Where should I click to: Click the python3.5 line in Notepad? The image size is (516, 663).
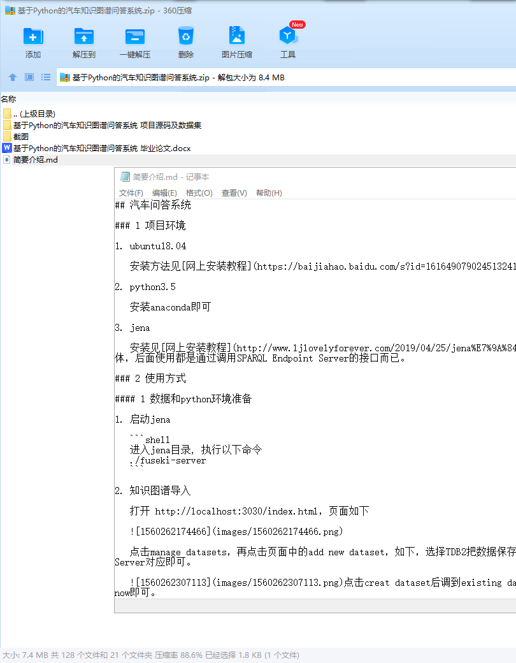[x=152, y=287]
